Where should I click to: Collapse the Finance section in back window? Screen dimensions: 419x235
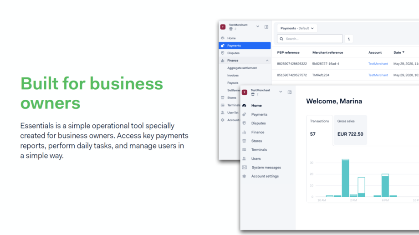(267, 61)
